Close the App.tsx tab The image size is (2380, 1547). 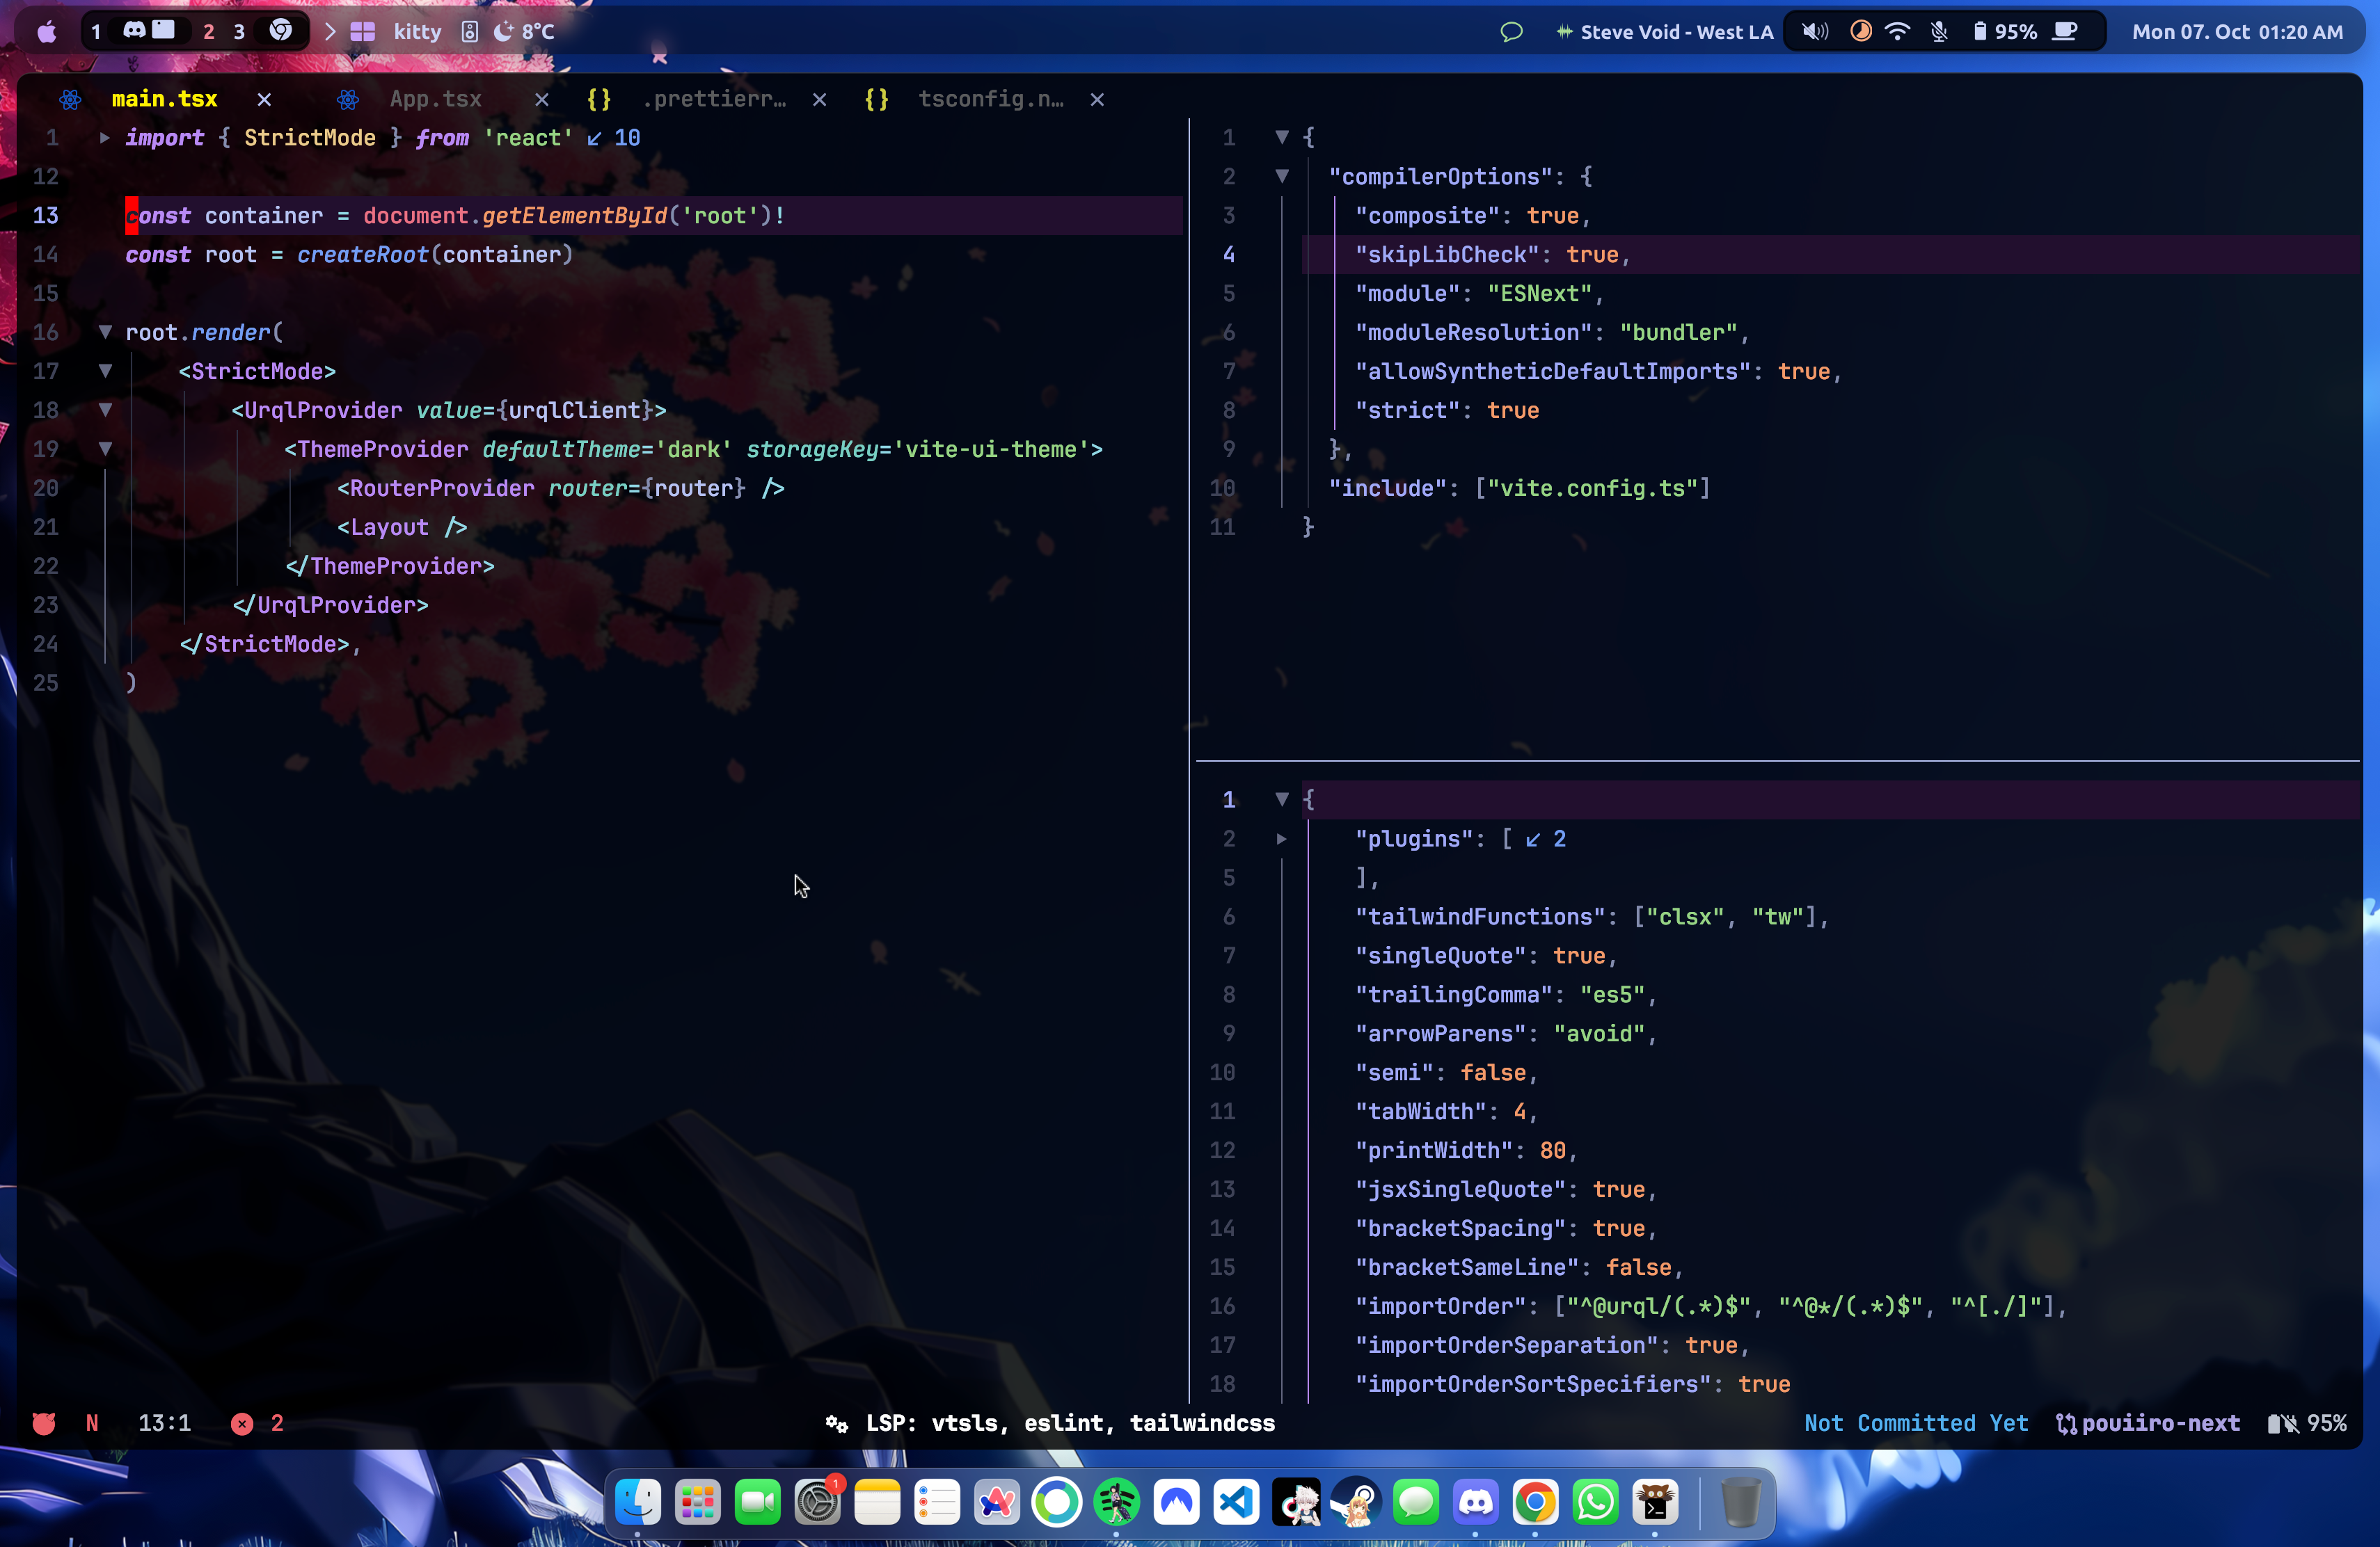[541, 99]
